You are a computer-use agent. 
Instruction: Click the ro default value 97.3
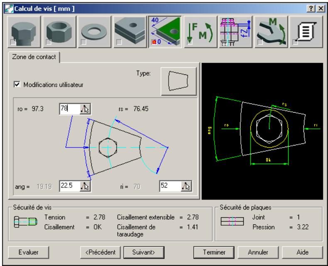point(37,109)
